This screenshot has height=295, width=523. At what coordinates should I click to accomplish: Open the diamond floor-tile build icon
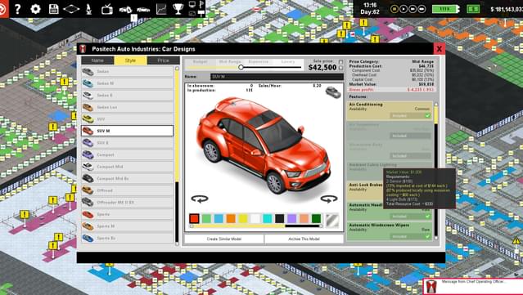coord(71,9)
